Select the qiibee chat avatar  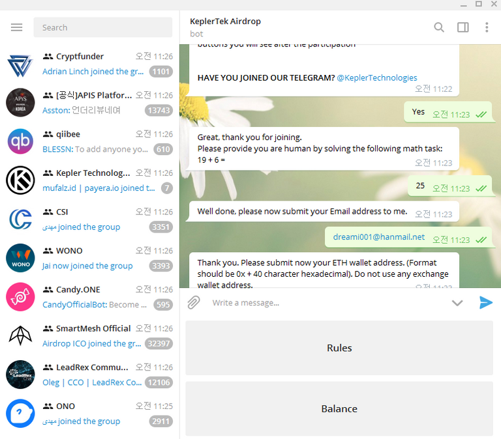pyautogui.click(x=20, y=141)
